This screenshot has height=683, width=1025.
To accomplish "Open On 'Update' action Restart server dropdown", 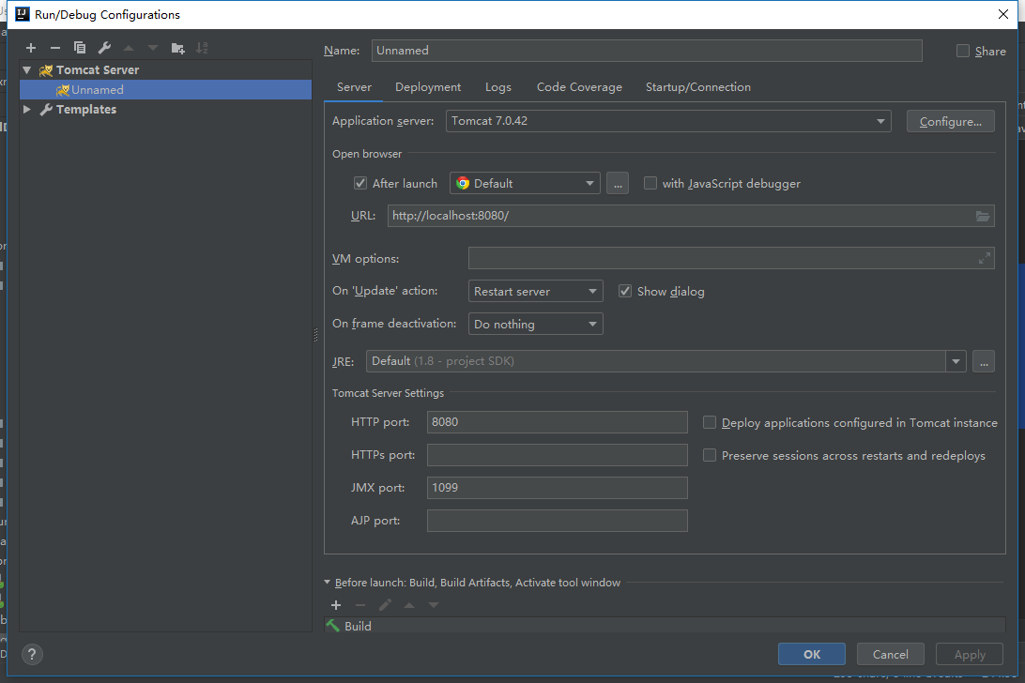I will click(535, 292).
